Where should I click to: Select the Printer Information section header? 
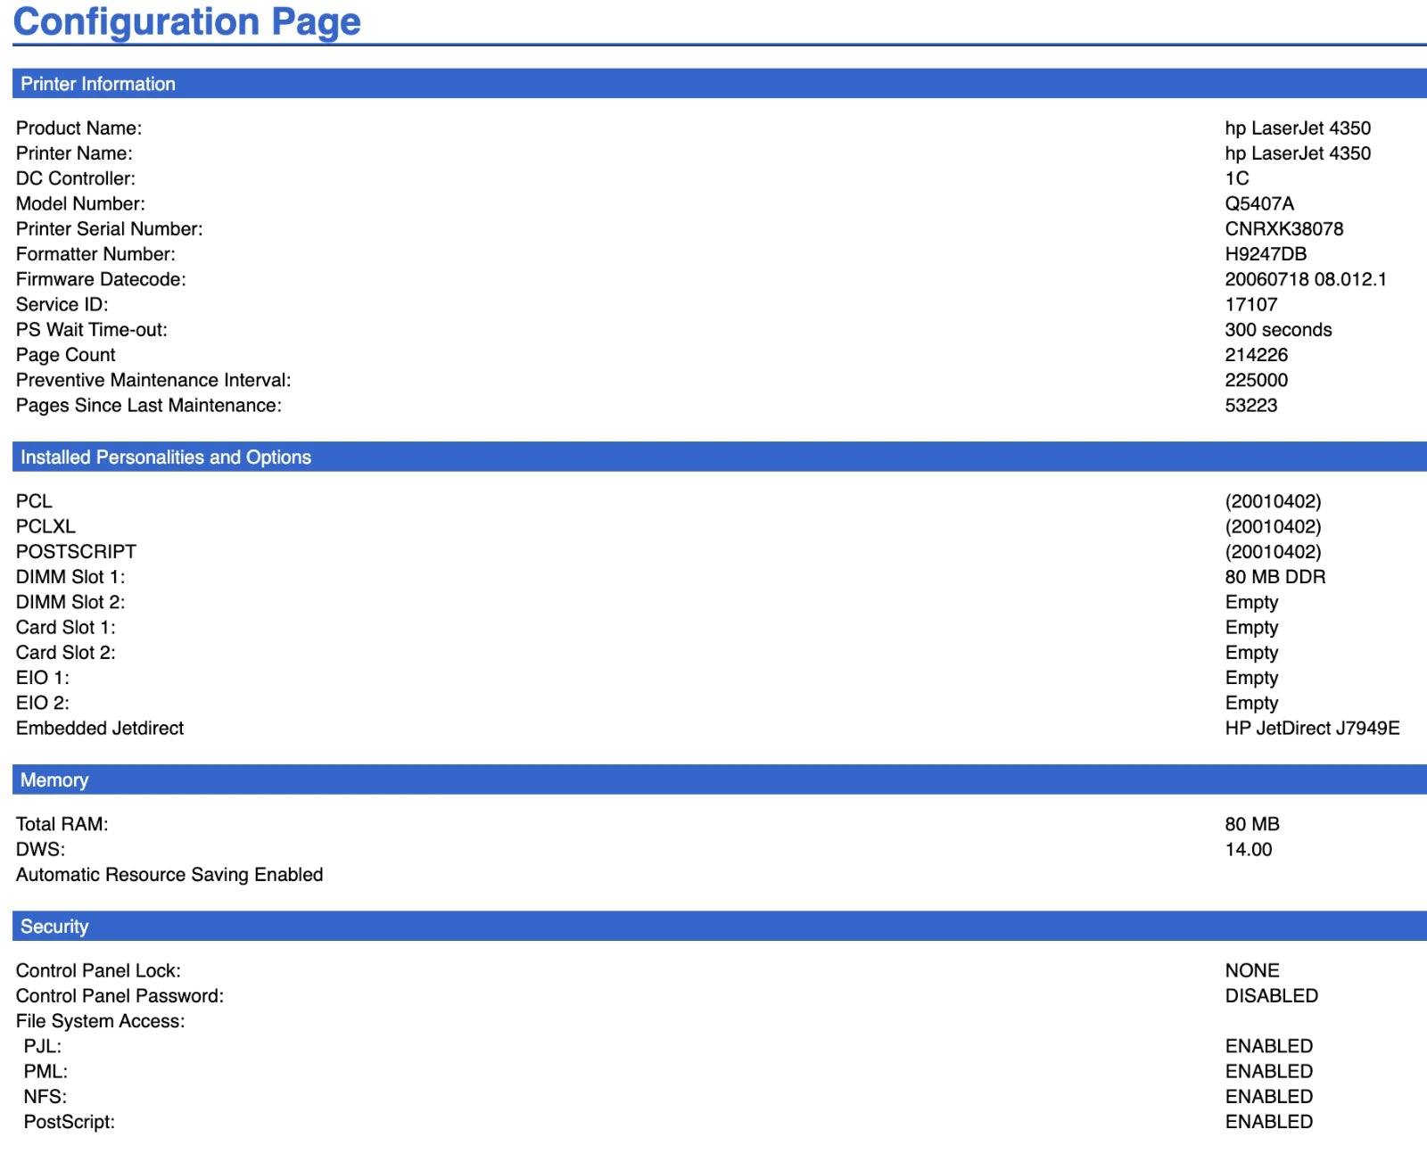720,84
